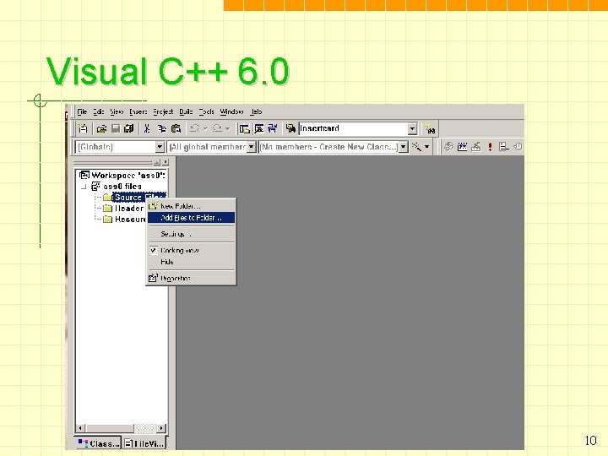Click the Stop Build icon
Viewport: 608px width, 456px height.
476,147
